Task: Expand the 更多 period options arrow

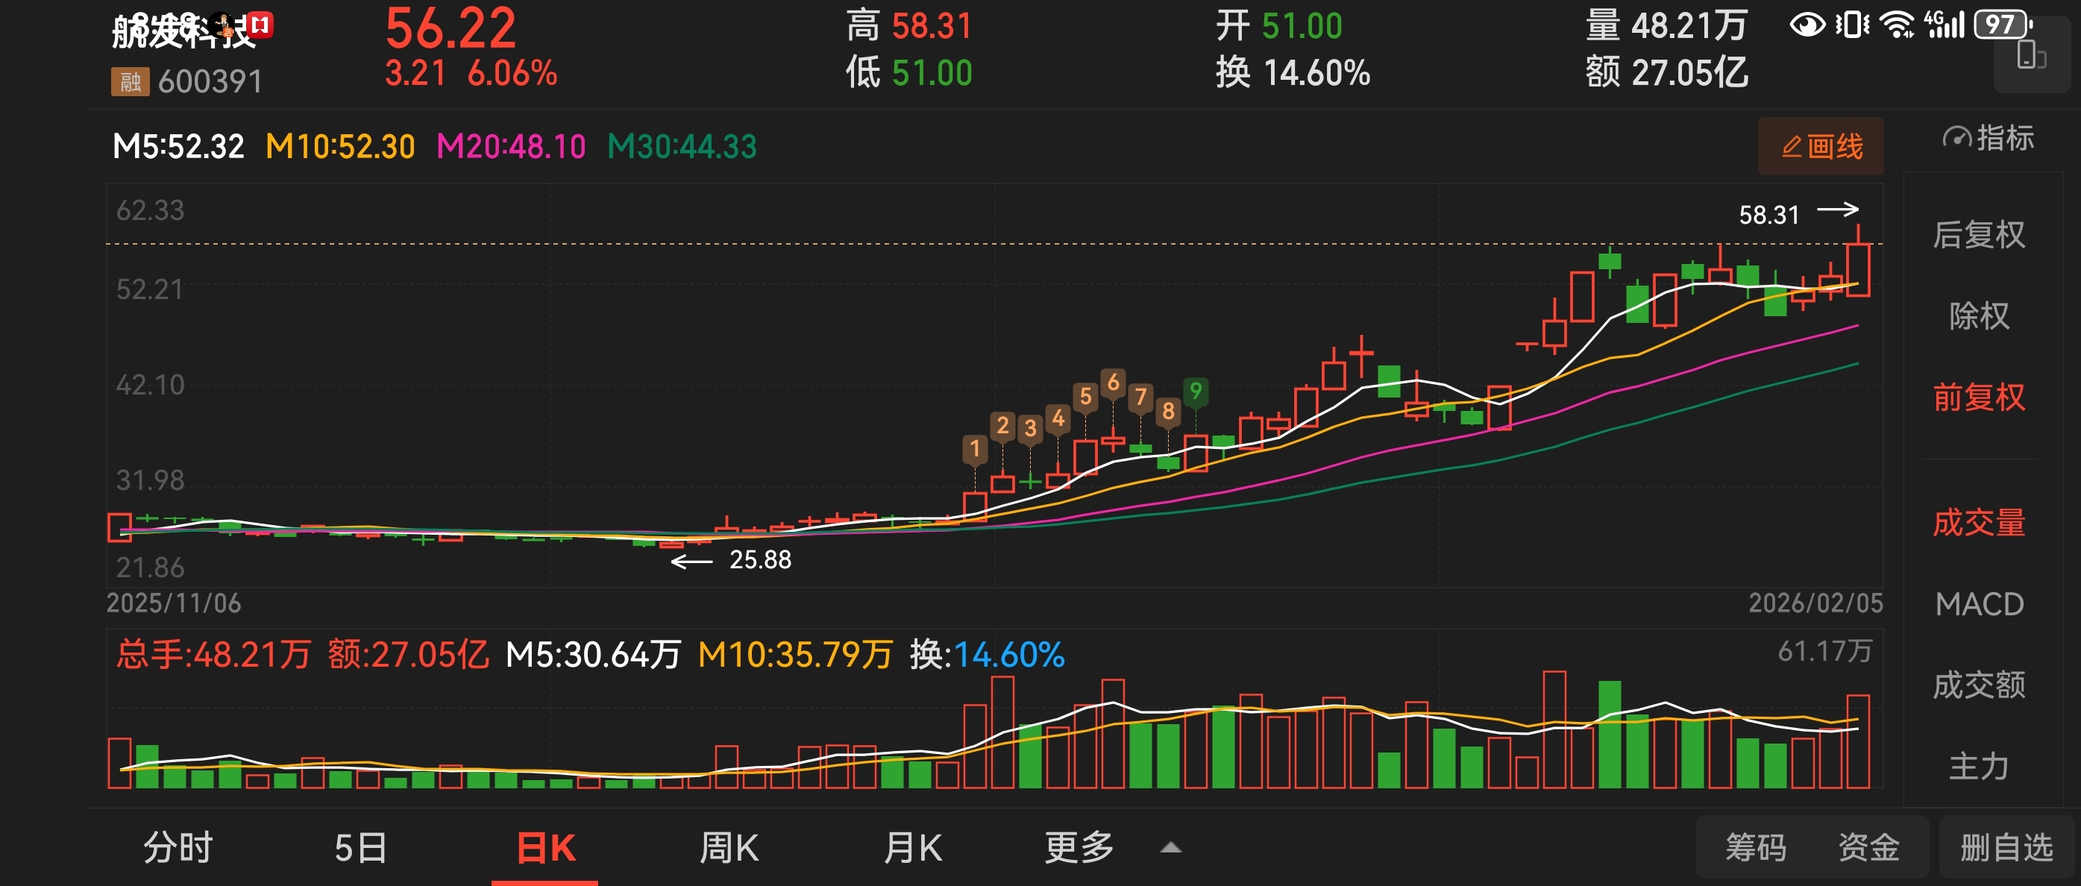Action: [1170, 848]
